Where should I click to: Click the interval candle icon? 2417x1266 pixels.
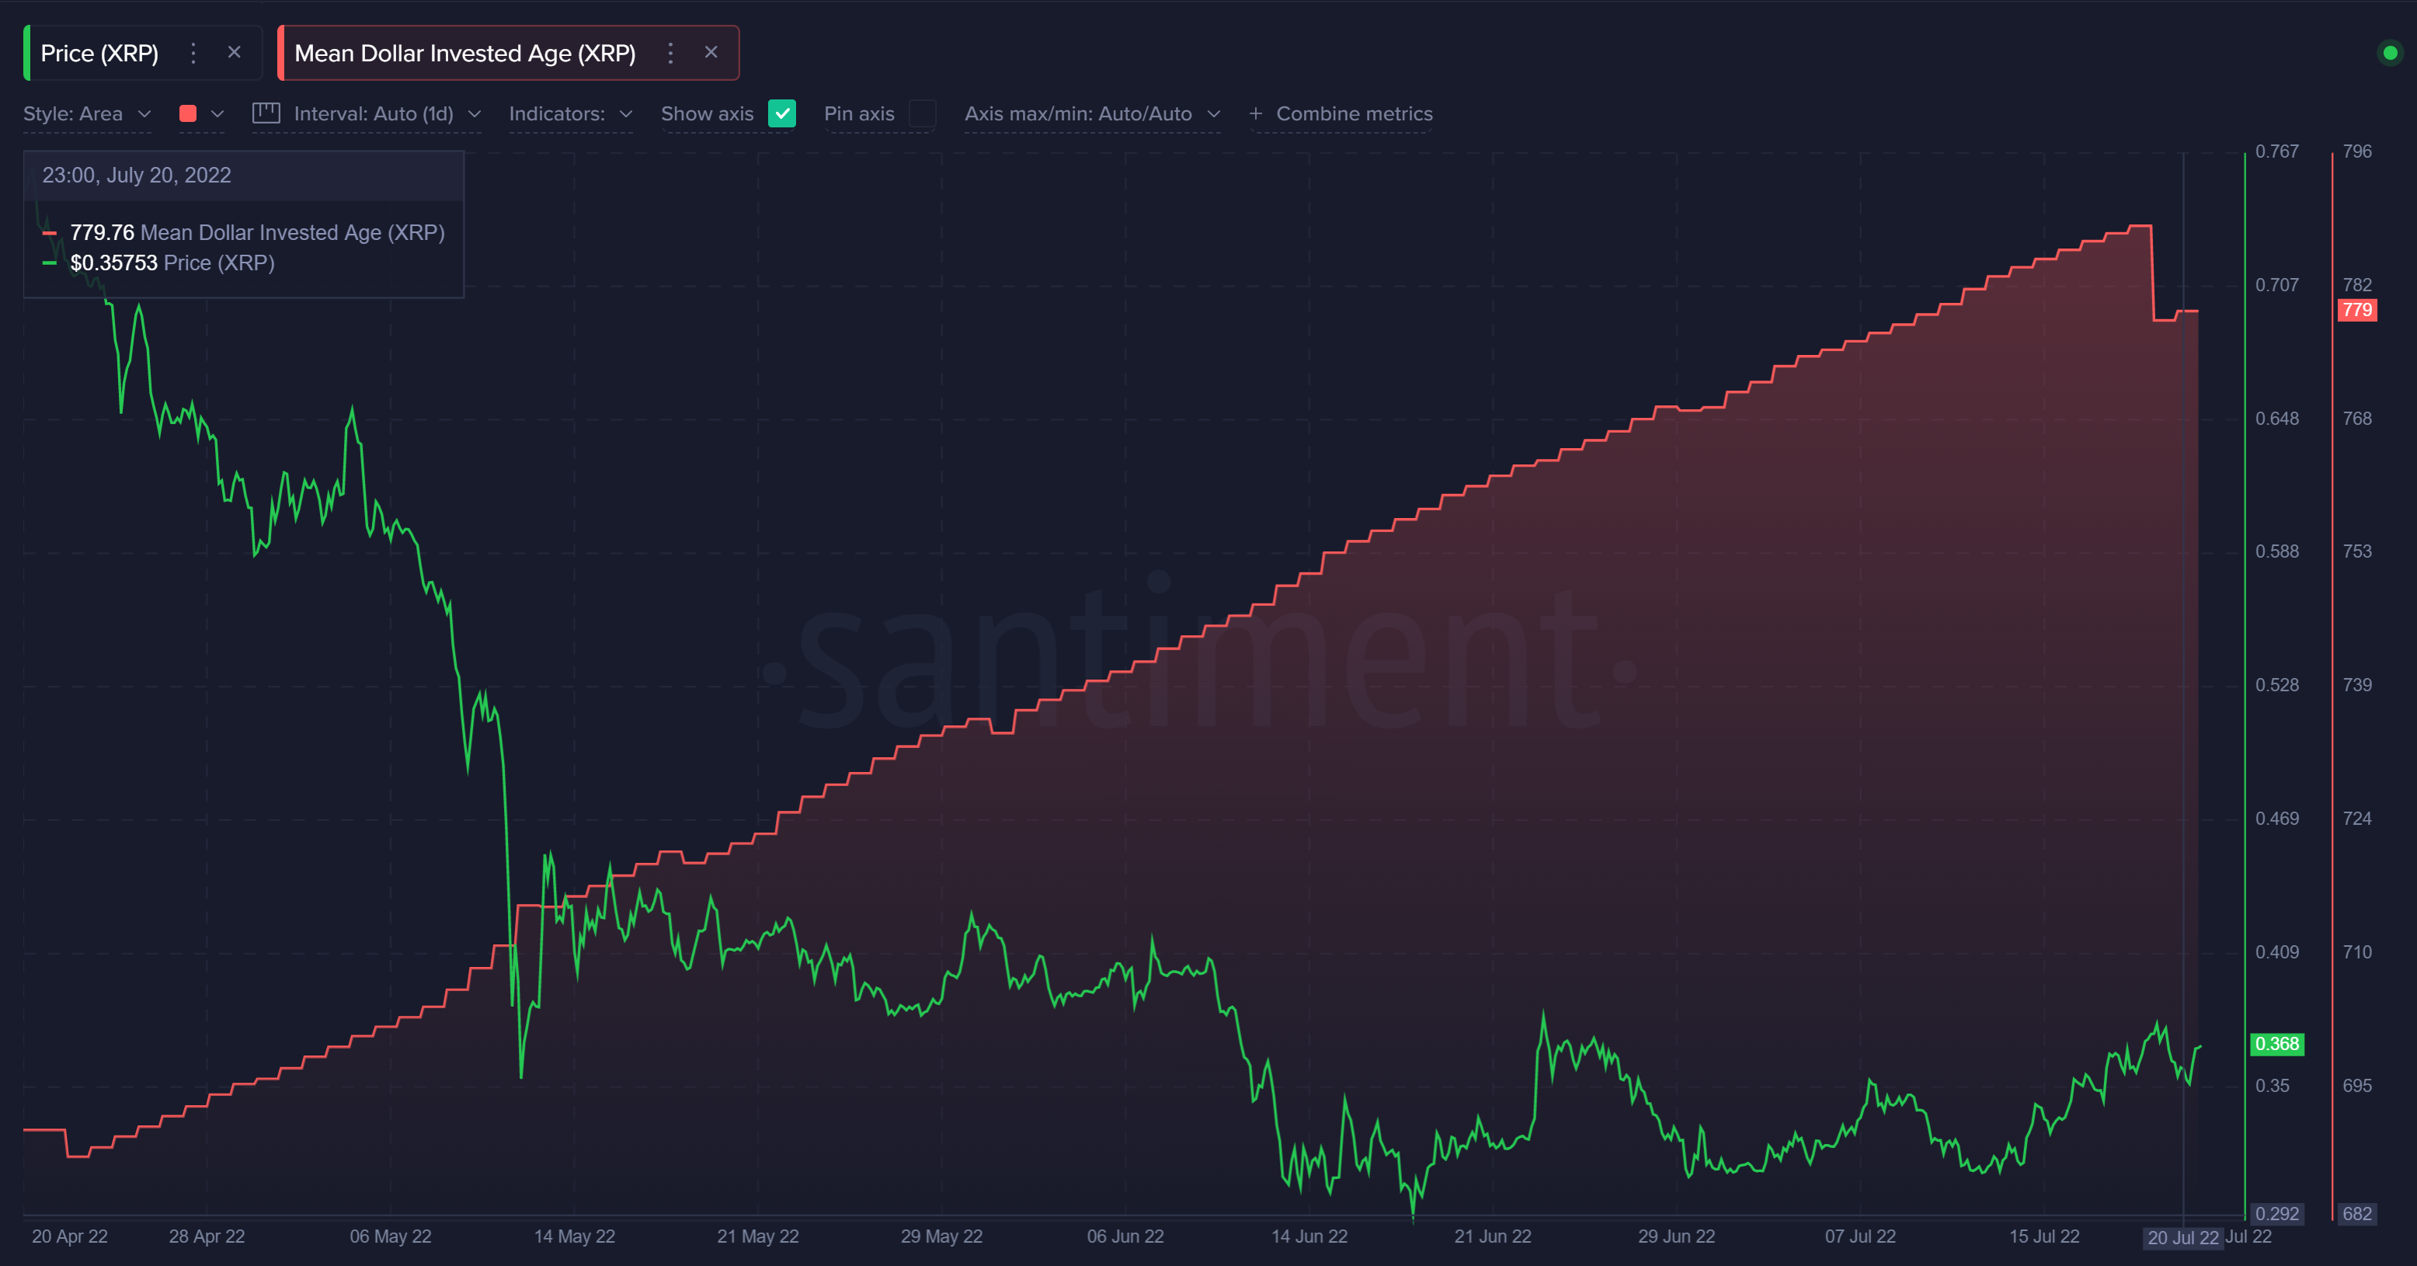[x=266, y=113]
